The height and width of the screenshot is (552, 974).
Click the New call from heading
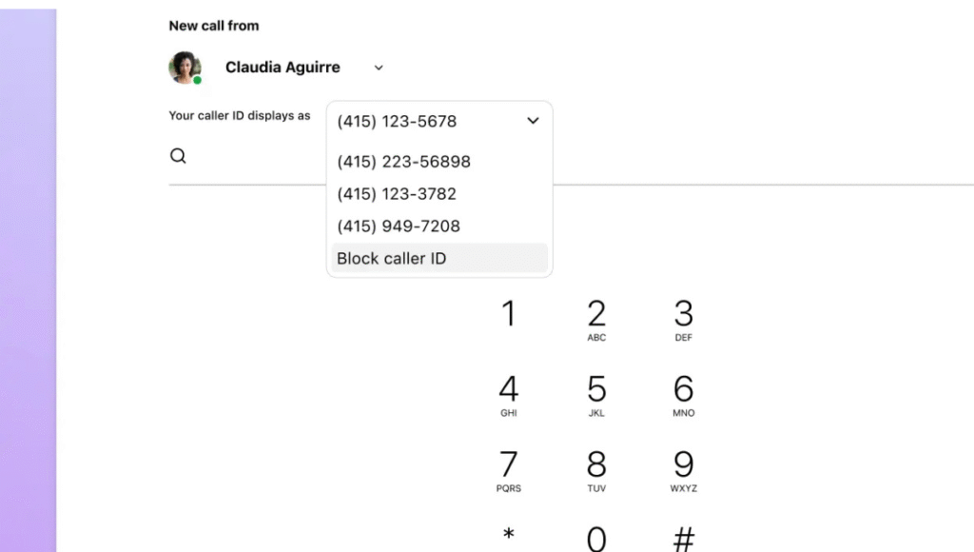click(x=214, y=26)
